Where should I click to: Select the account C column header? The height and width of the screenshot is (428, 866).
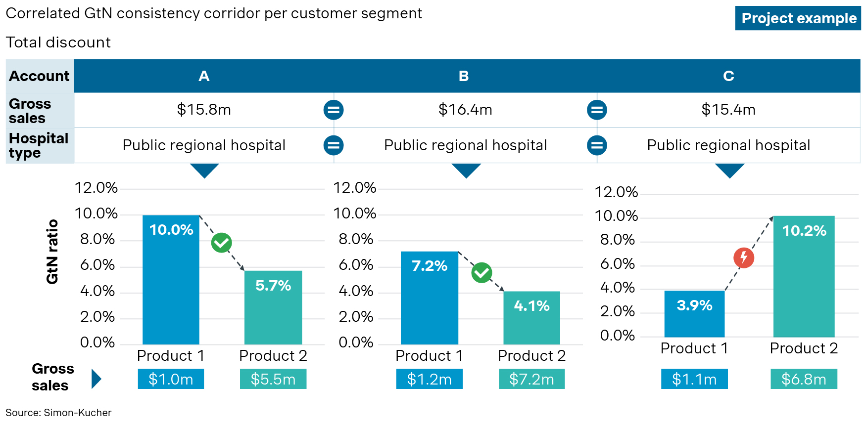pyautogui.click(x=728, y=76)
